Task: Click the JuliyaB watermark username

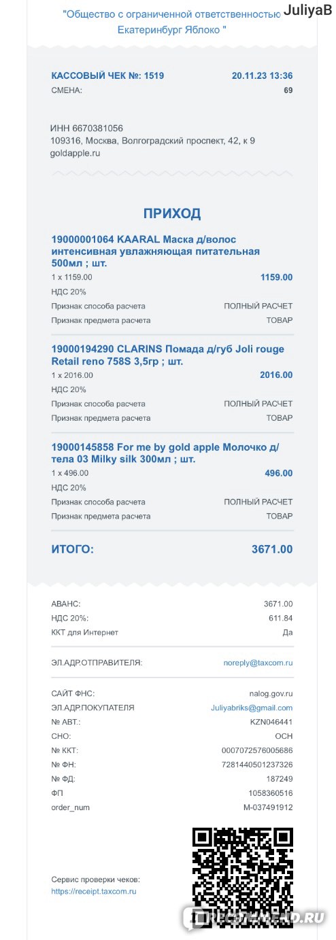Action: (308, 11)
